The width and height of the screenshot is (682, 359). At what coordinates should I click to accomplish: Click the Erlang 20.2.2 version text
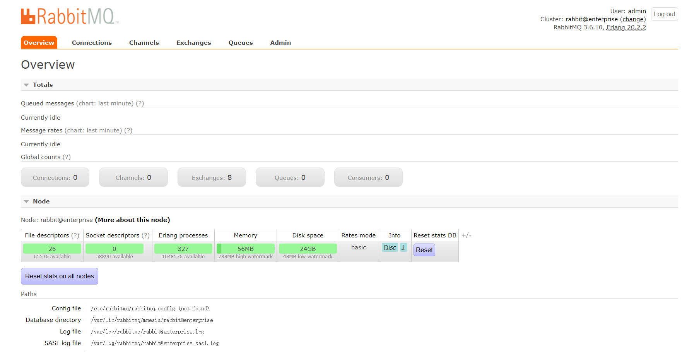tap(626, 27)
